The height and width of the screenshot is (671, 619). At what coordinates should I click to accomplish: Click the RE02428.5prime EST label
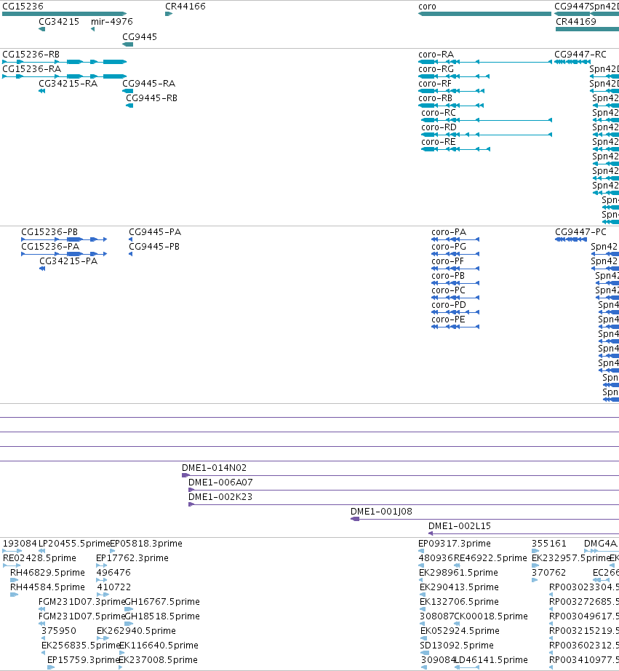click(x=39, y=558)
